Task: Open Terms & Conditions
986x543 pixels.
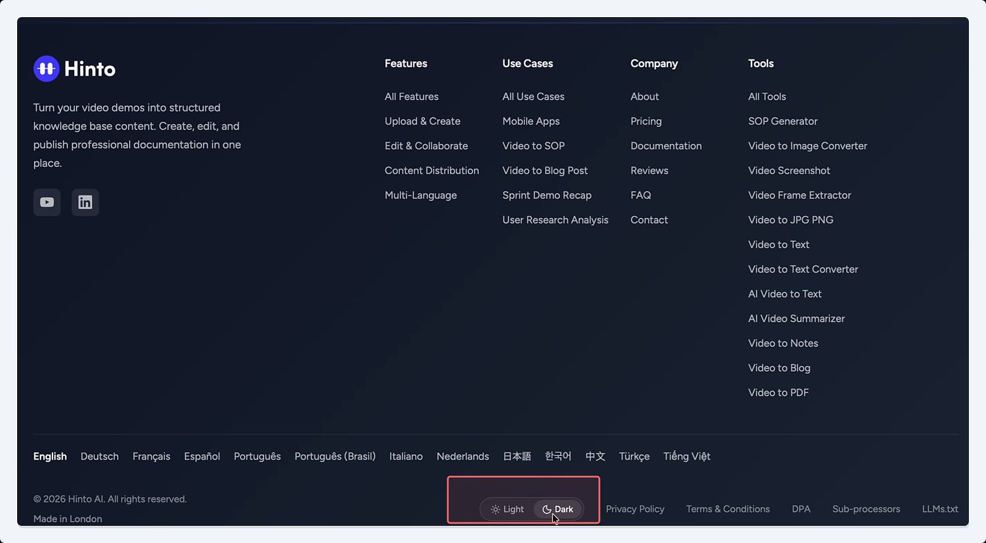Action: (728, 509)
